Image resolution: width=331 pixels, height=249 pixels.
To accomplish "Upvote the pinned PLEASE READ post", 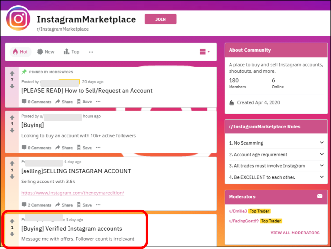I will 12,73.
